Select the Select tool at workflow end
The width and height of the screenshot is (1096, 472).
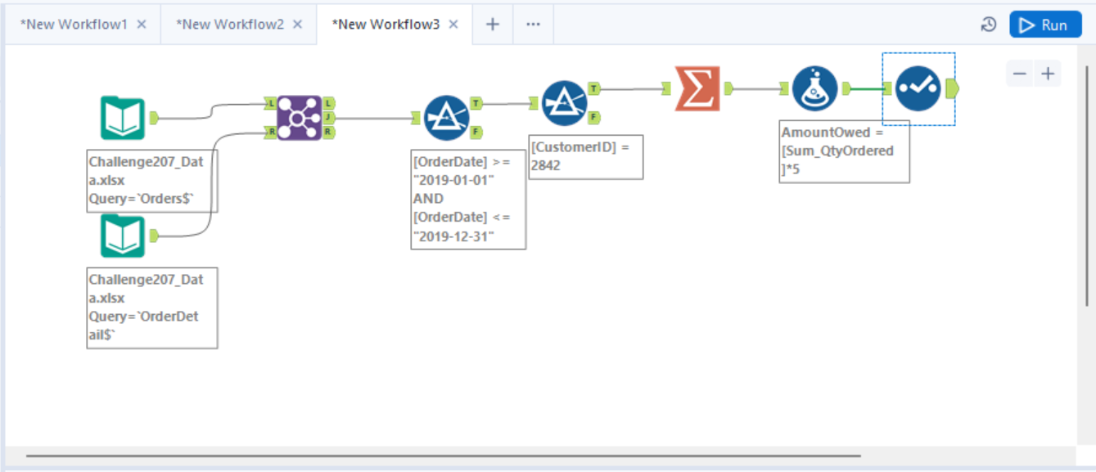pyautogui.click(x=918, y=88)
